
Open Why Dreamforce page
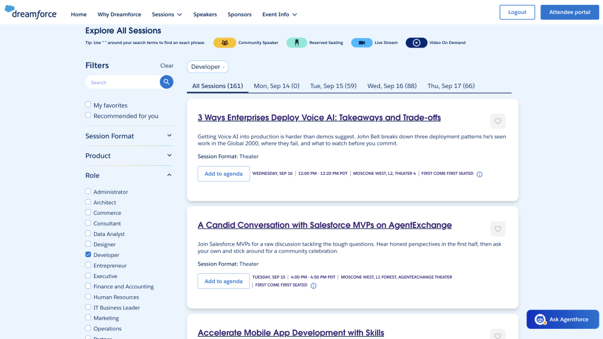119,14
